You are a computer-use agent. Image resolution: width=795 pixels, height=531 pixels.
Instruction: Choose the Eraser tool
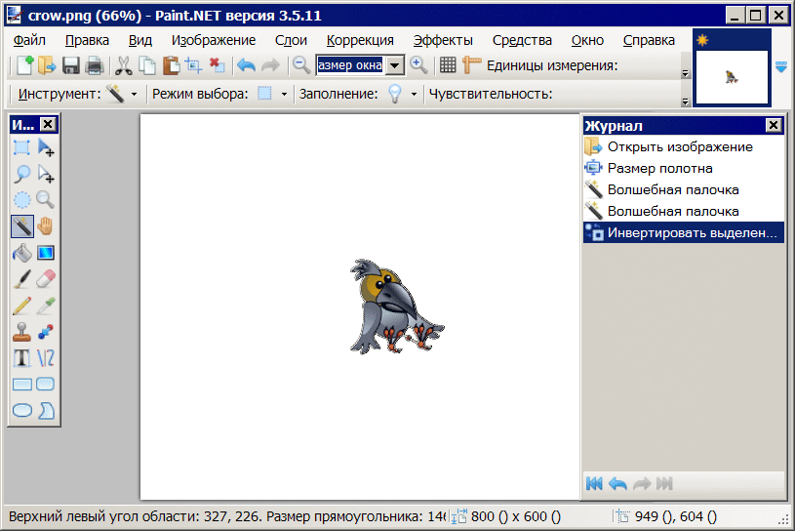point(46,279)
